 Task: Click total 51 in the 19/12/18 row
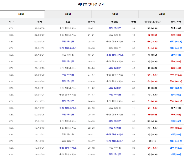point(134,128)
